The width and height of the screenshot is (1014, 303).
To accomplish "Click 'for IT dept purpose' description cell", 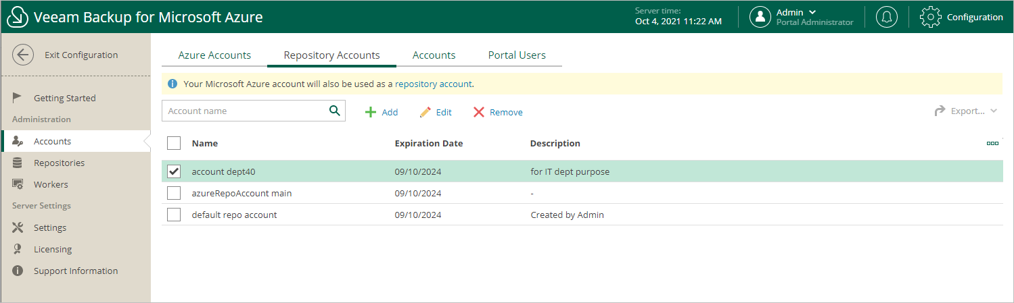I will click(x=570, y=171).
